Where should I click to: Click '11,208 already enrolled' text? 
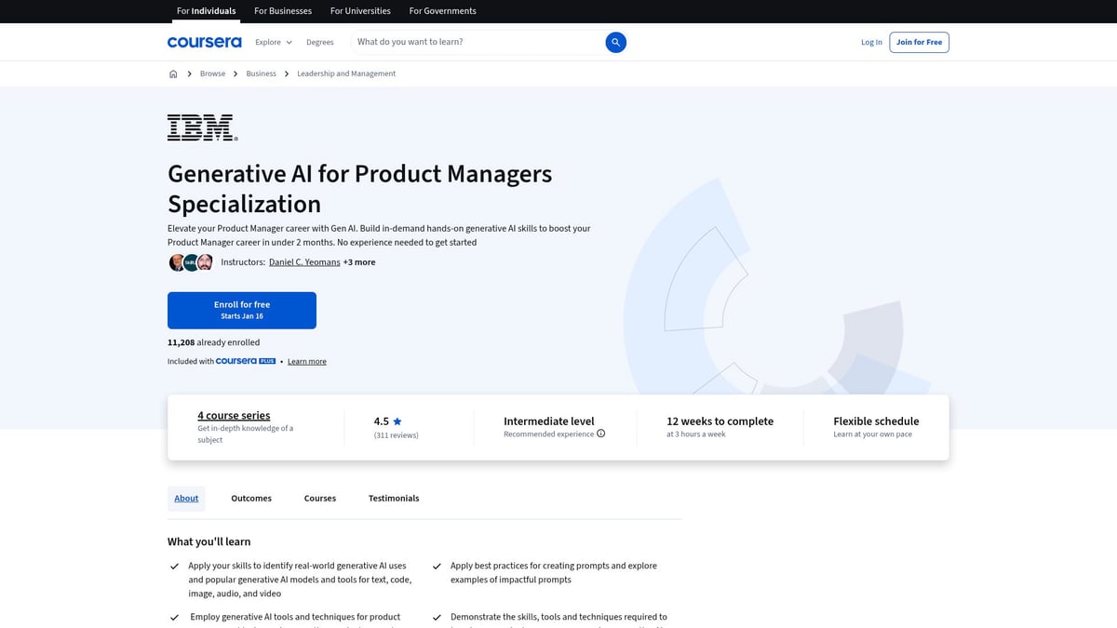(214, 342)
